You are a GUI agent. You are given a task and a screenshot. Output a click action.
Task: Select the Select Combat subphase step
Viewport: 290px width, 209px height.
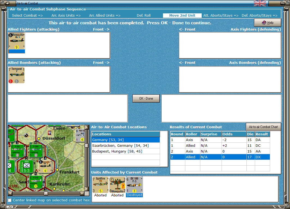(x=27, y=16)
